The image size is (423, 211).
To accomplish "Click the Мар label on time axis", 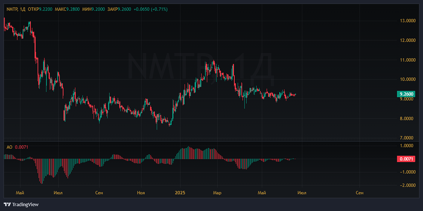I will pos(217,192).
